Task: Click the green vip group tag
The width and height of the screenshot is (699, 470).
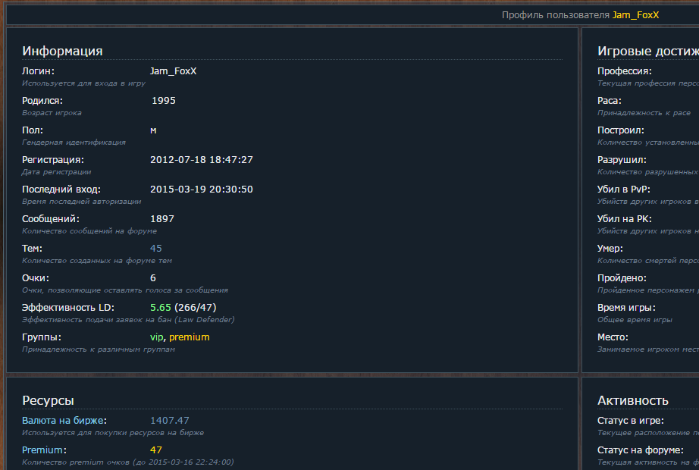Action: (x=157, y=337)
